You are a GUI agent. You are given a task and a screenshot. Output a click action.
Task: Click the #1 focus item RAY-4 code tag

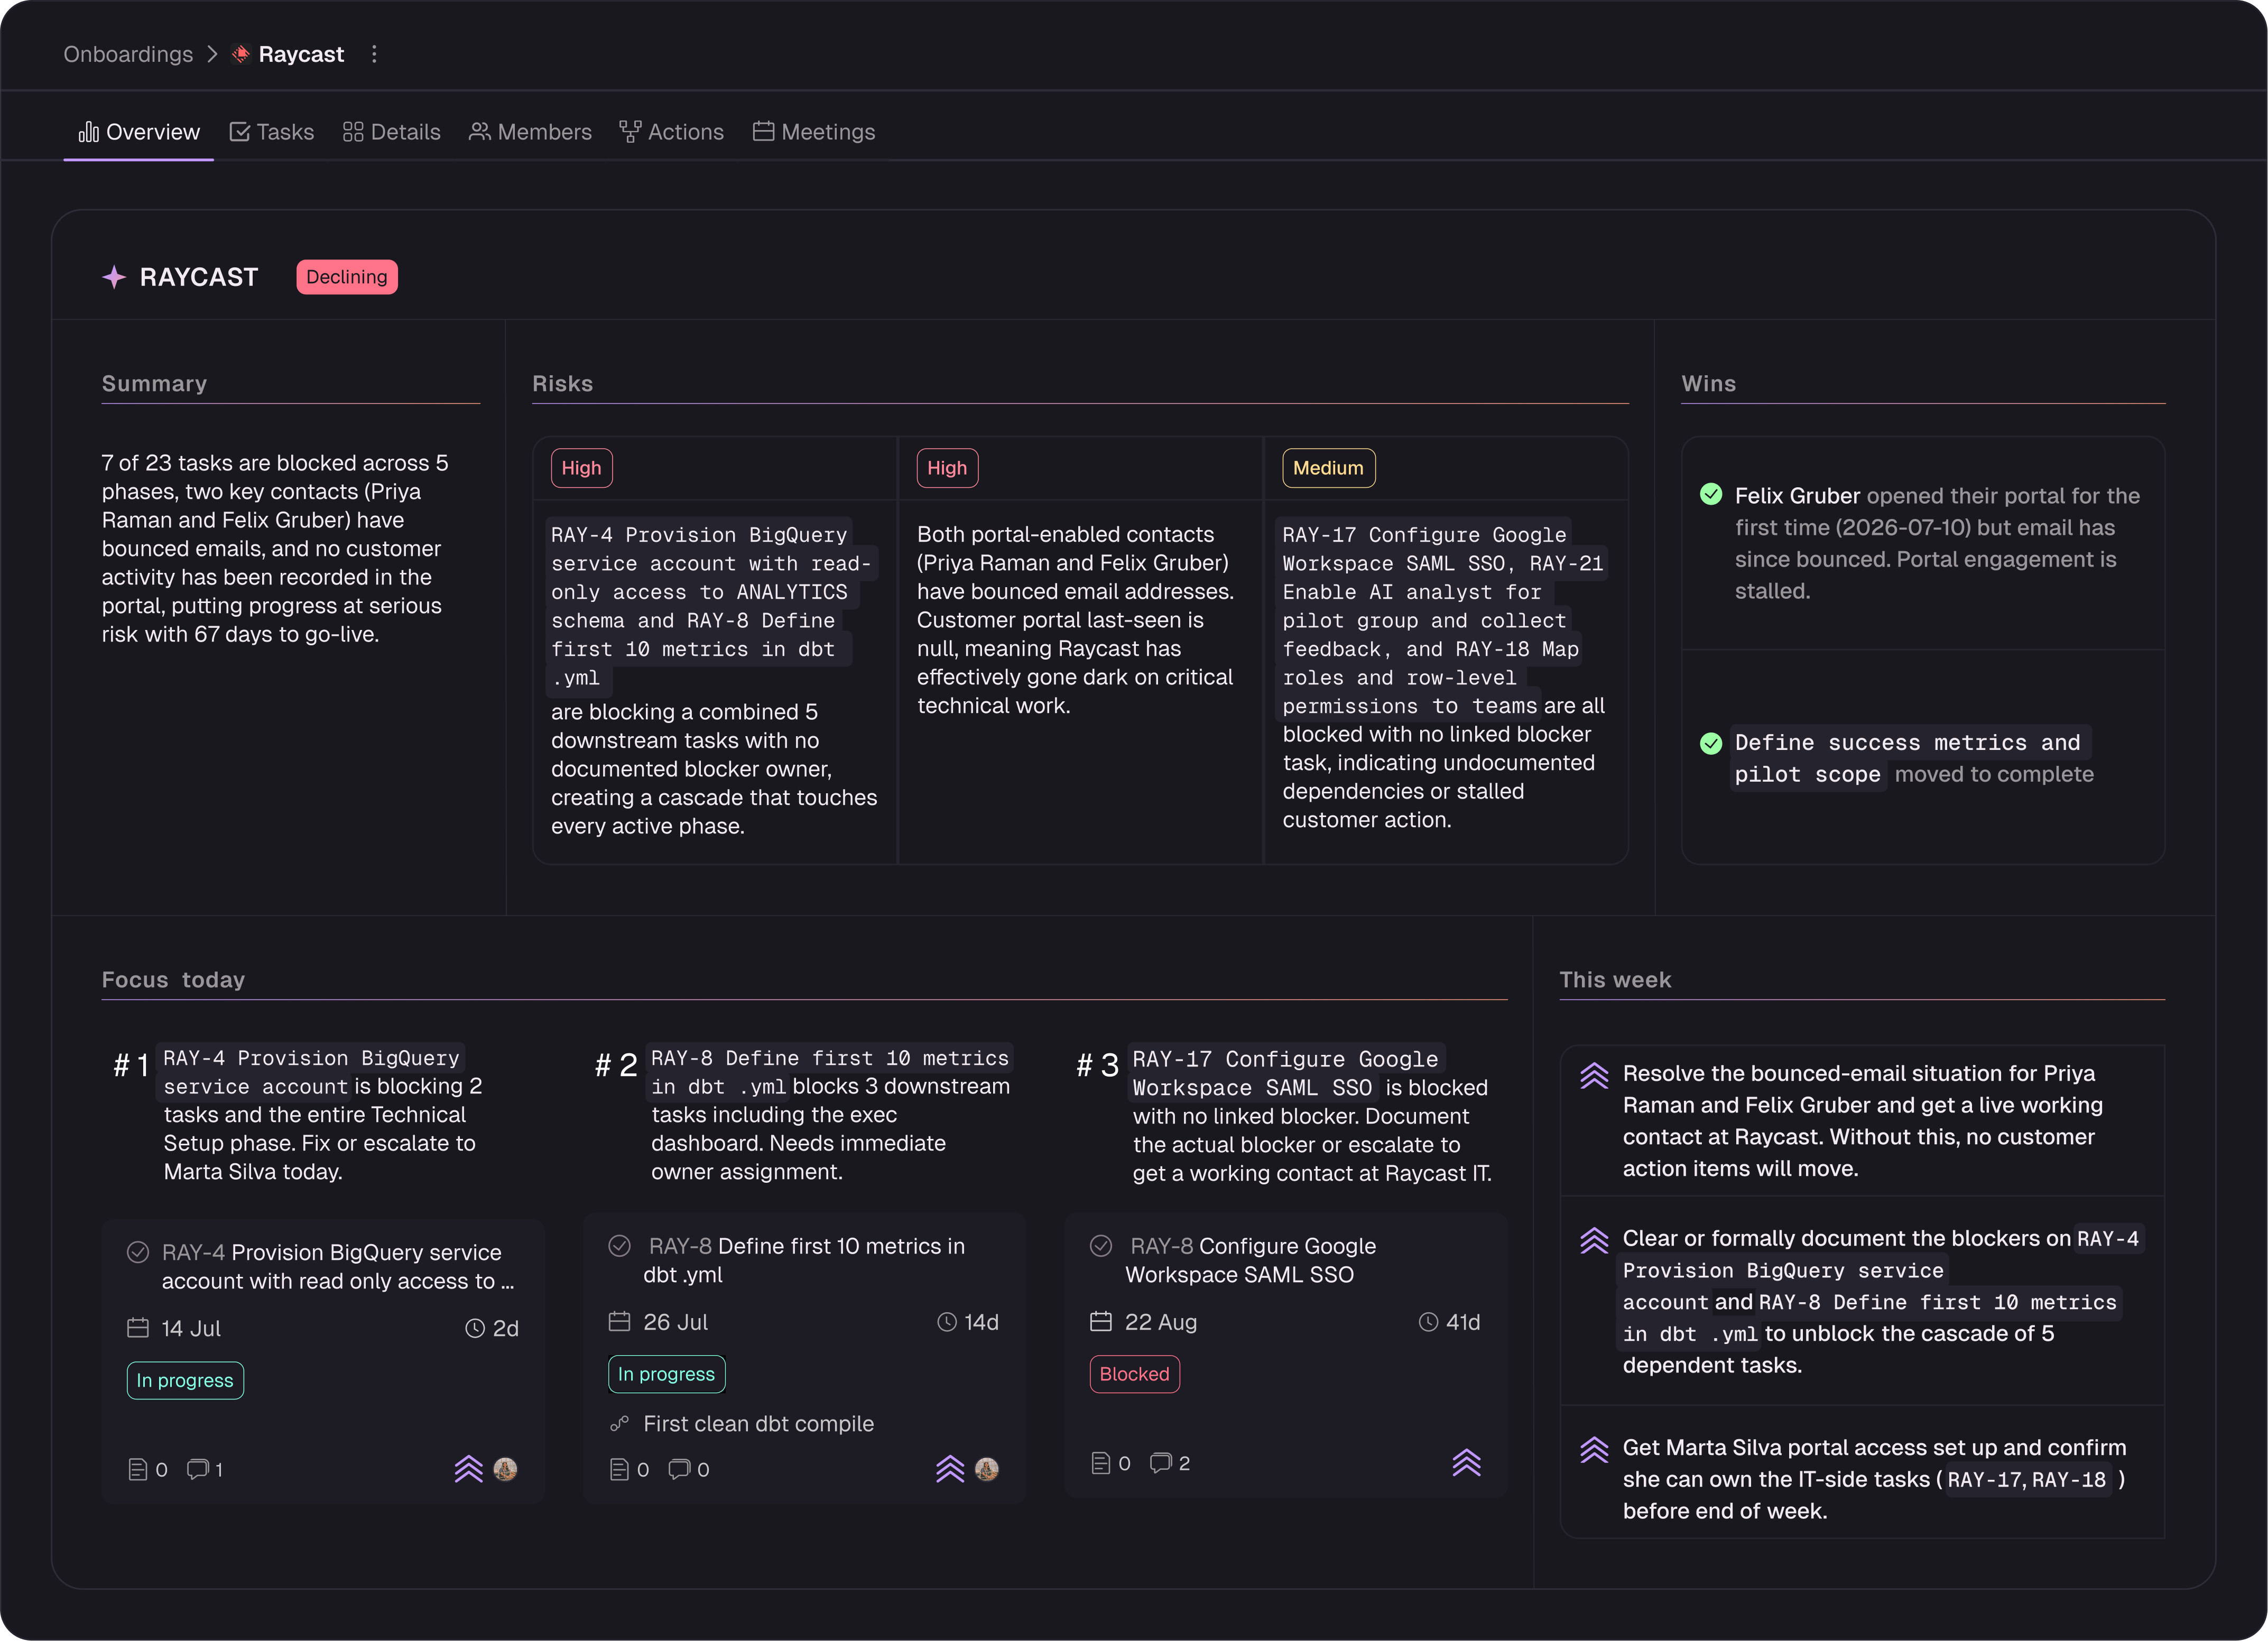(311, 1072)
